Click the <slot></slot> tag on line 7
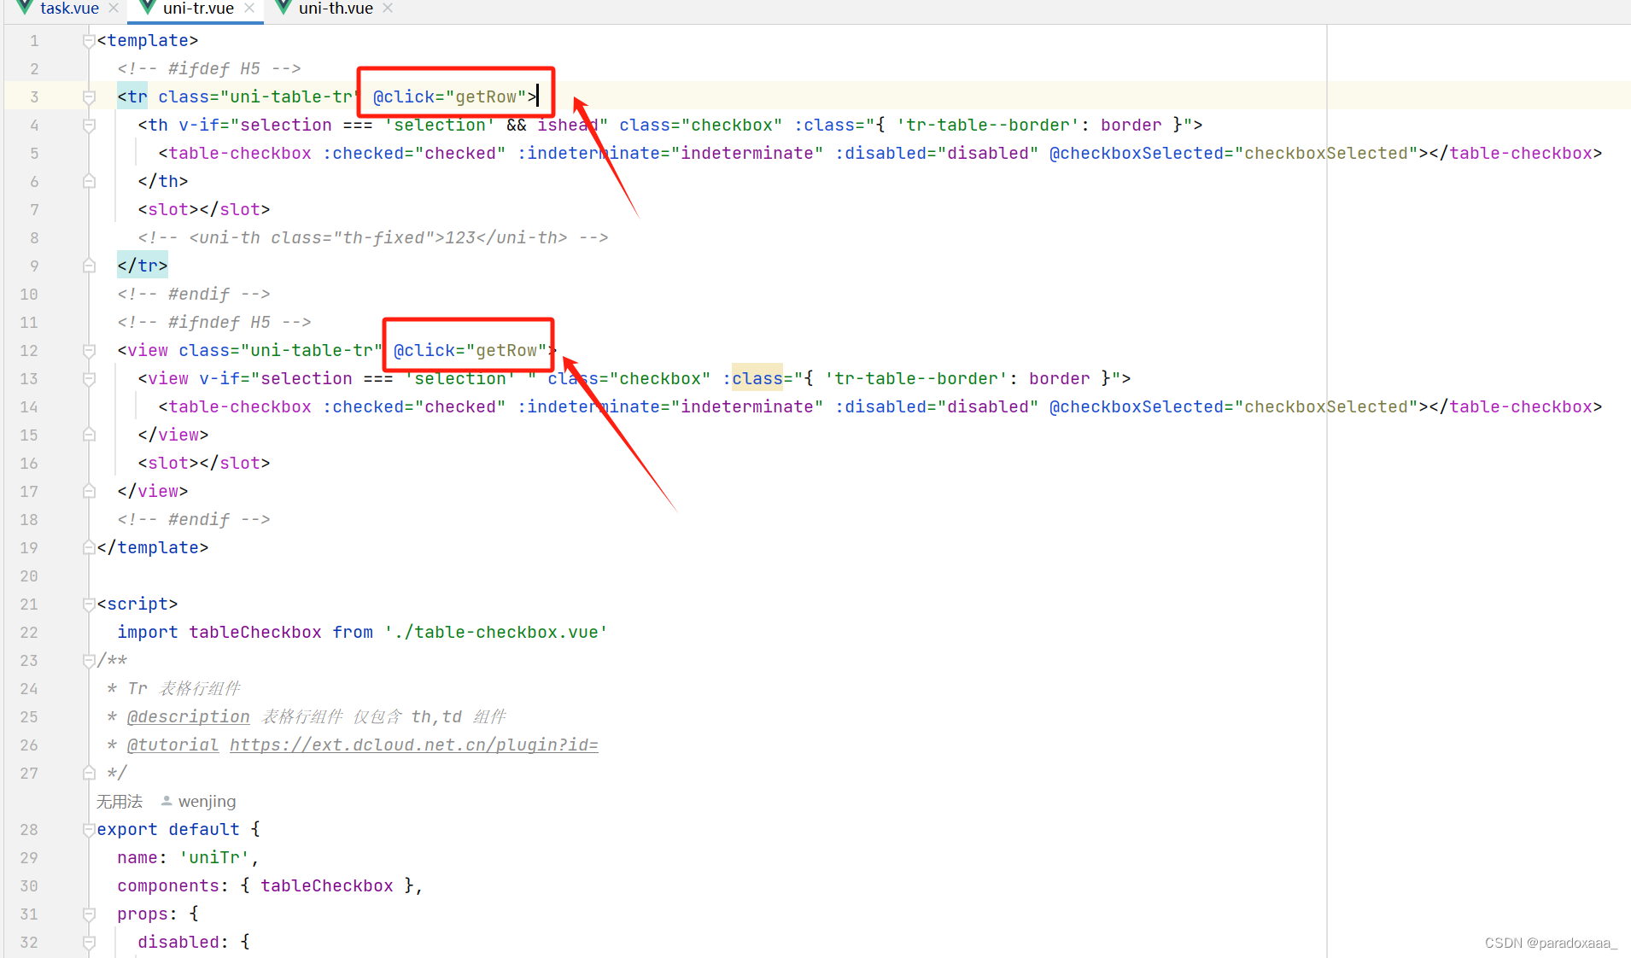Image resolution: width=1631 pixels, height=958 pixels. click(204, 210)
